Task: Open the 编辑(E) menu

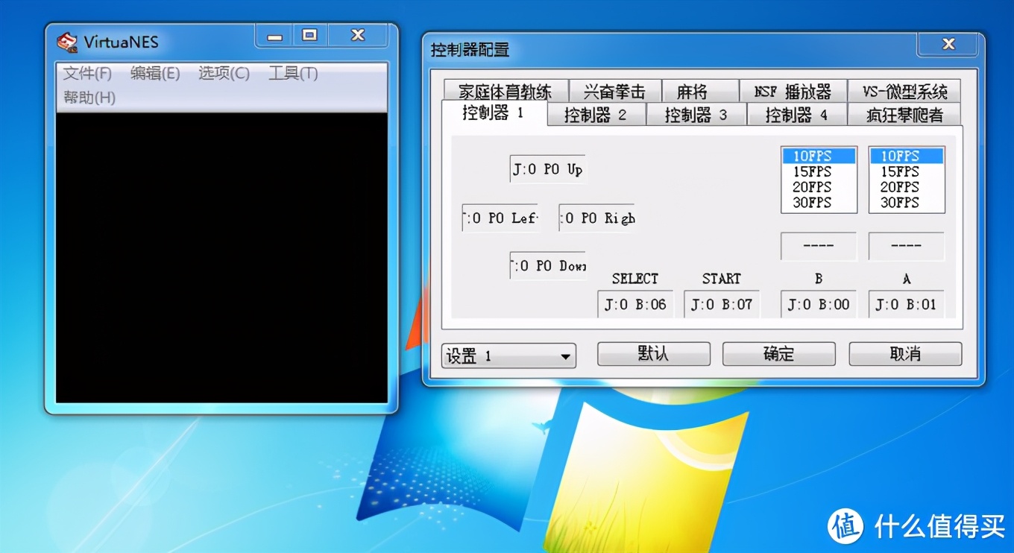Action: (154, 73)
